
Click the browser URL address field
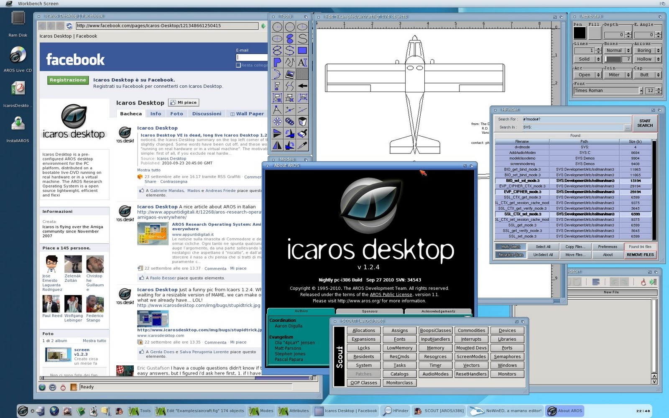(x=167, y=26)
